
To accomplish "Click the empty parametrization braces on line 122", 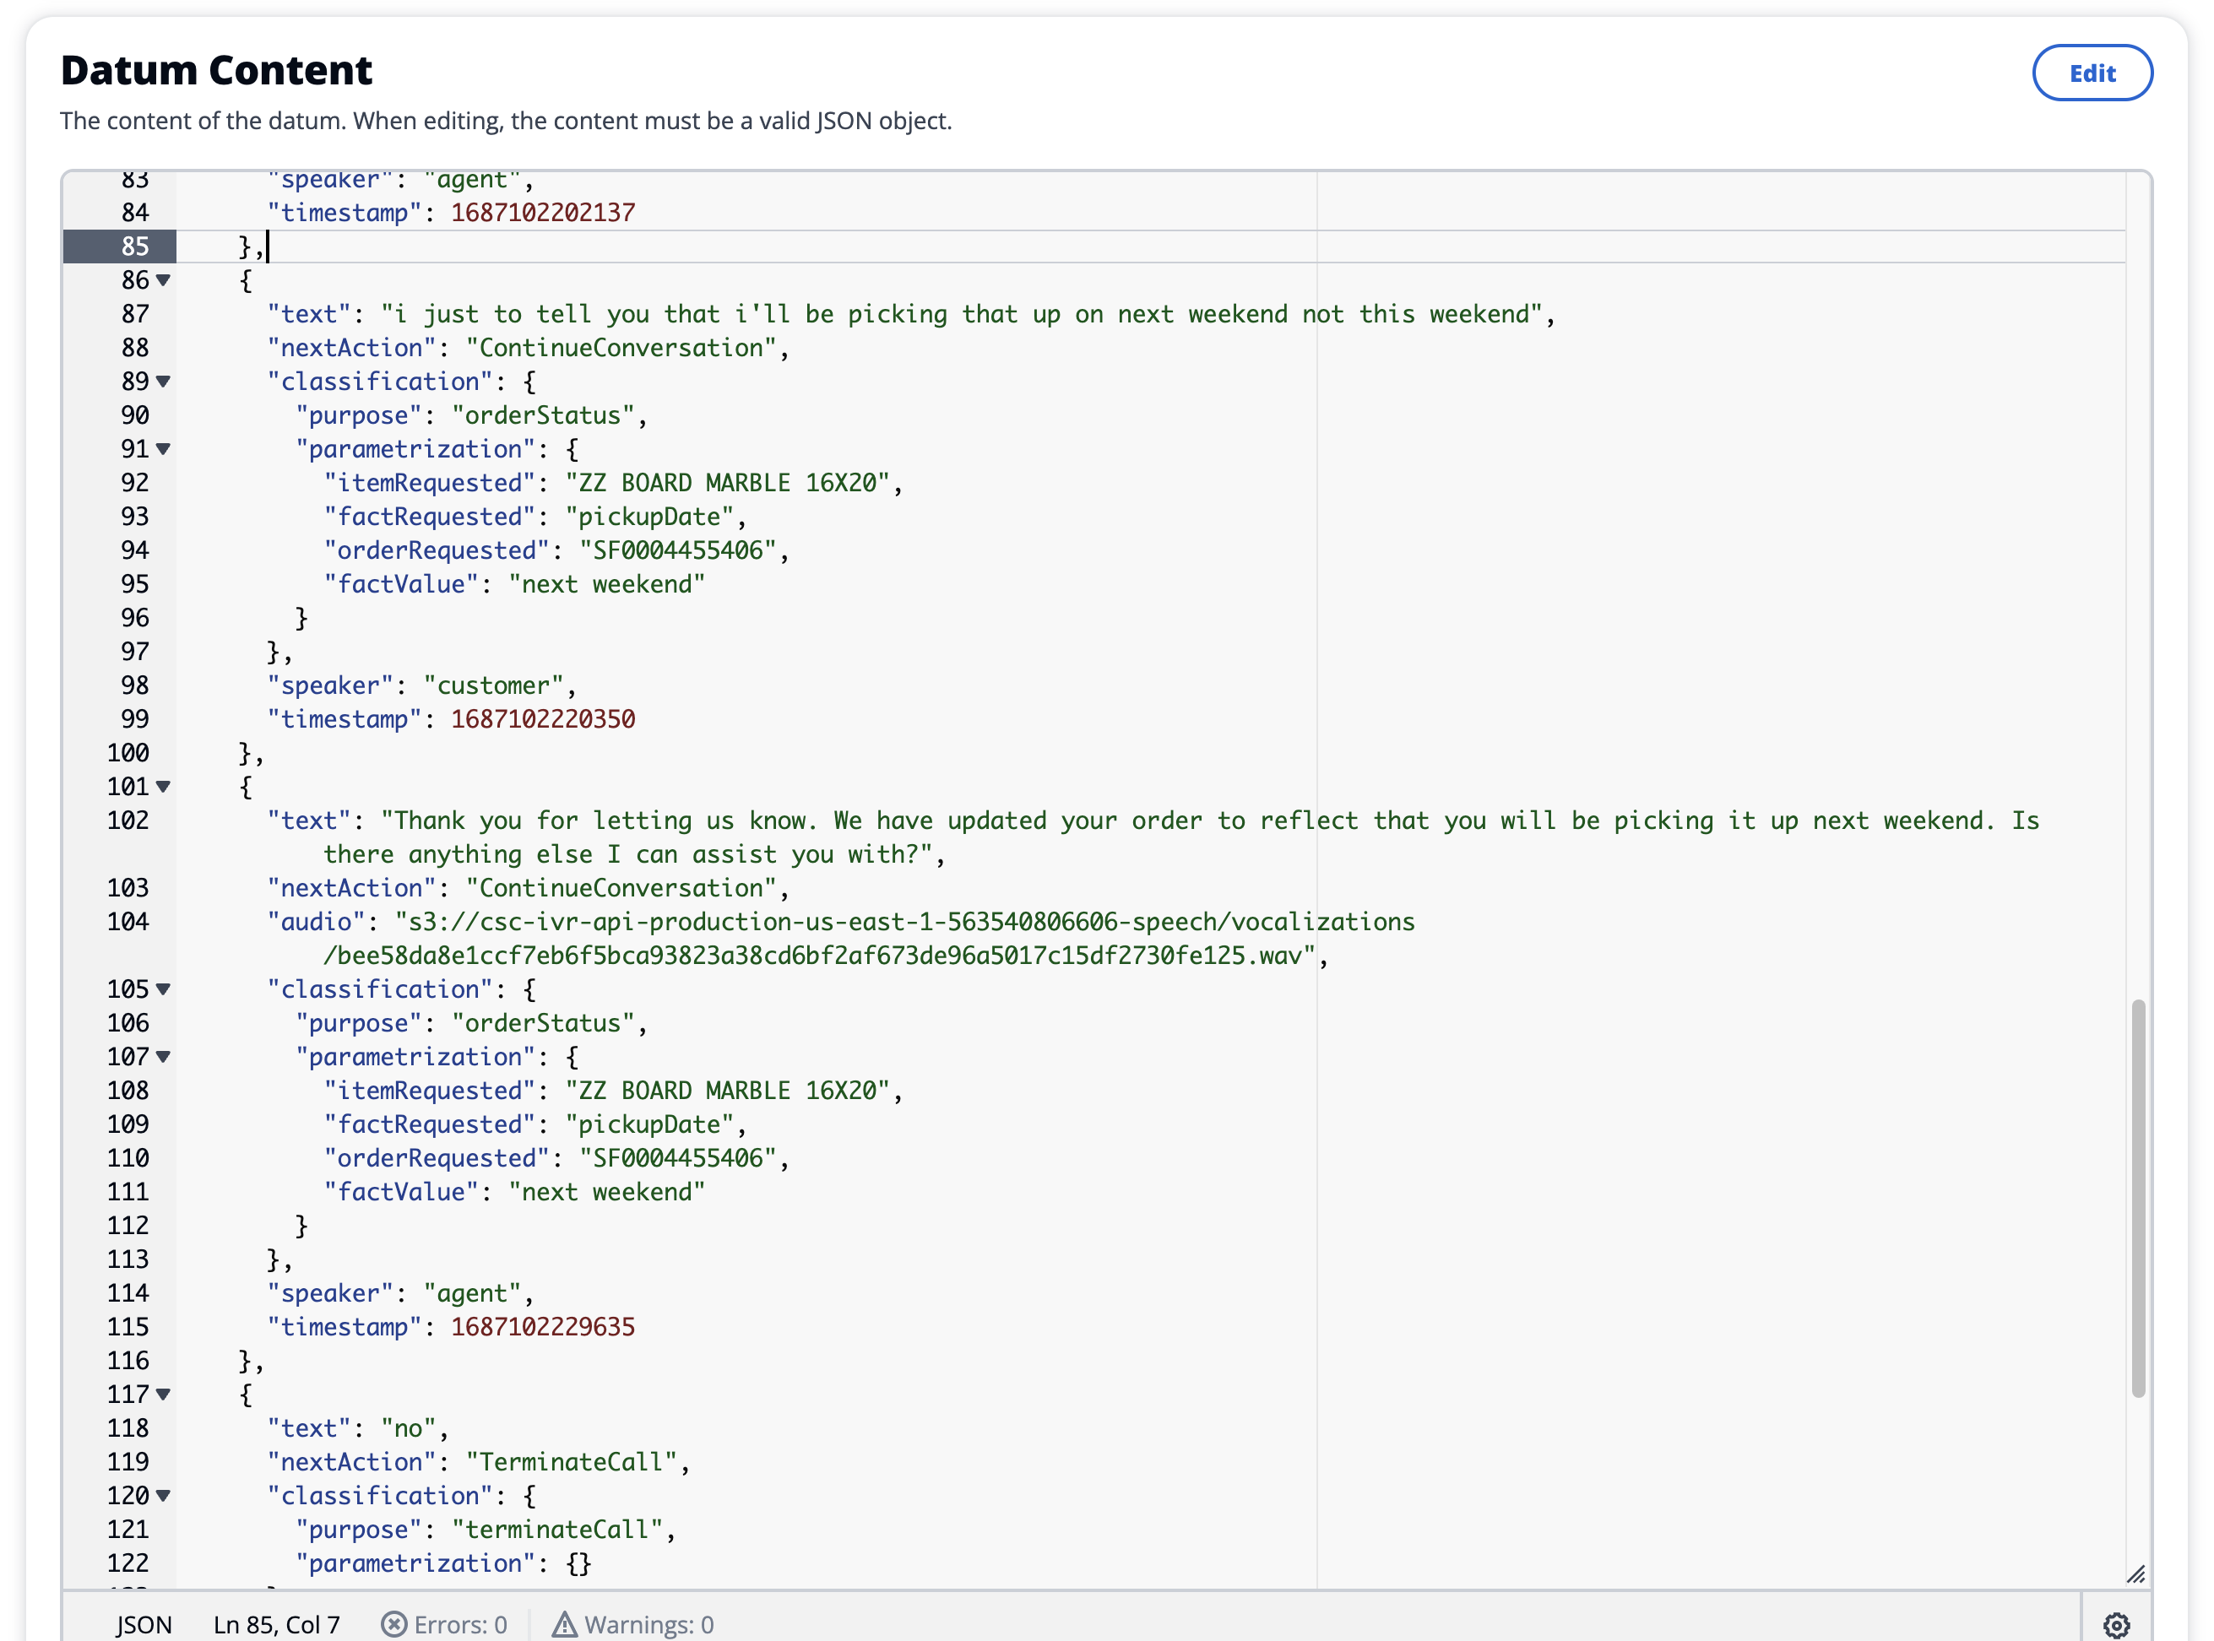I will coord(578,1563).
